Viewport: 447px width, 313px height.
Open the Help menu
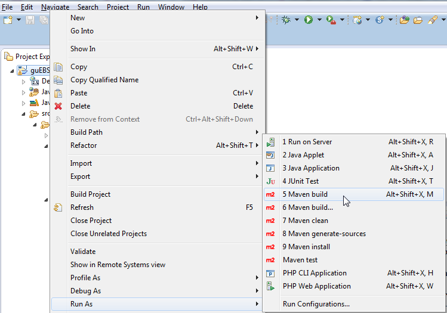pyautogui.click(x=200, y=7)
